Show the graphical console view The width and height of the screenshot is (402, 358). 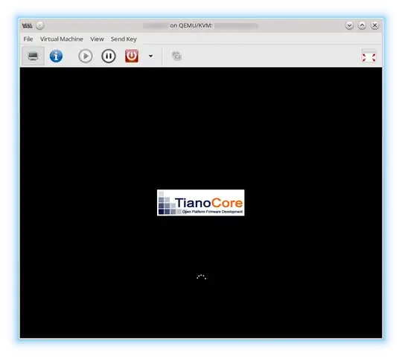point(33,56)
